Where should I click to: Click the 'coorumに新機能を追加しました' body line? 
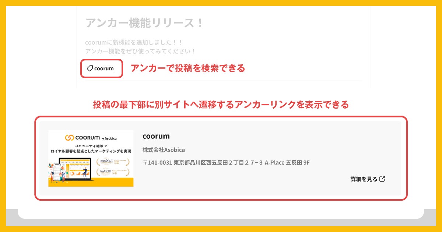(134, 42)
